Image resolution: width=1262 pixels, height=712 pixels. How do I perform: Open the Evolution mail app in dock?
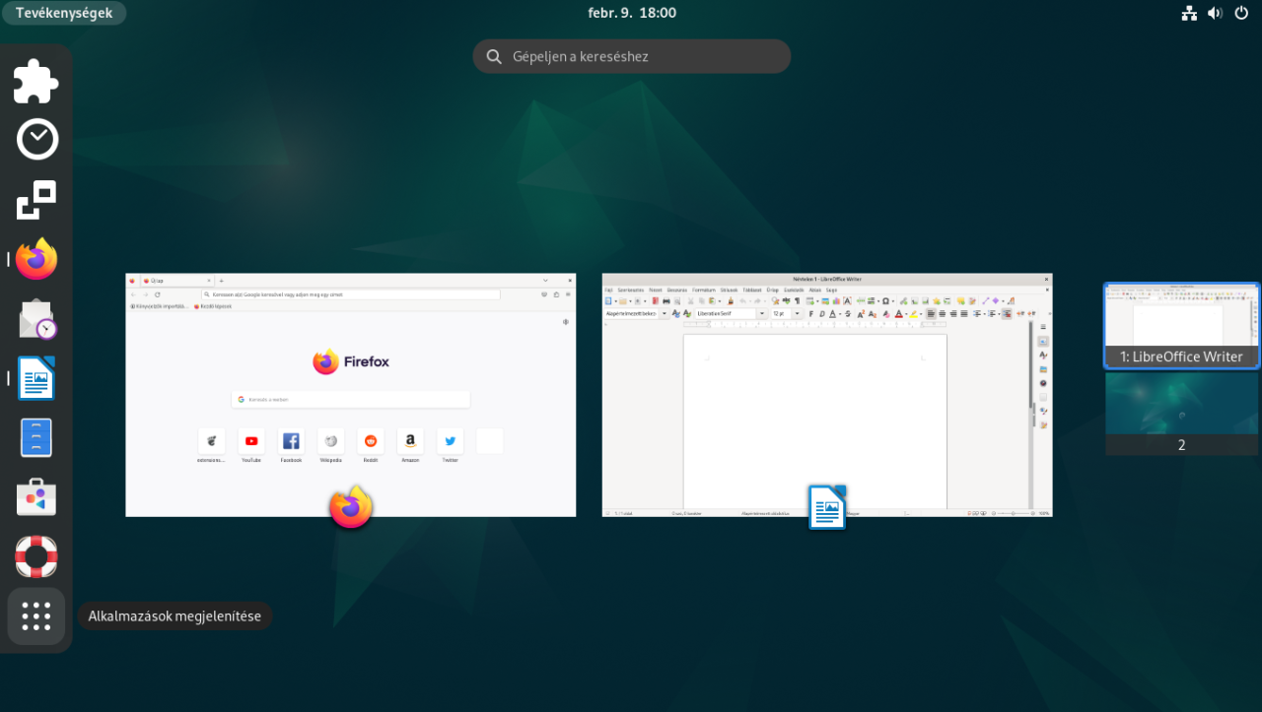36,319
